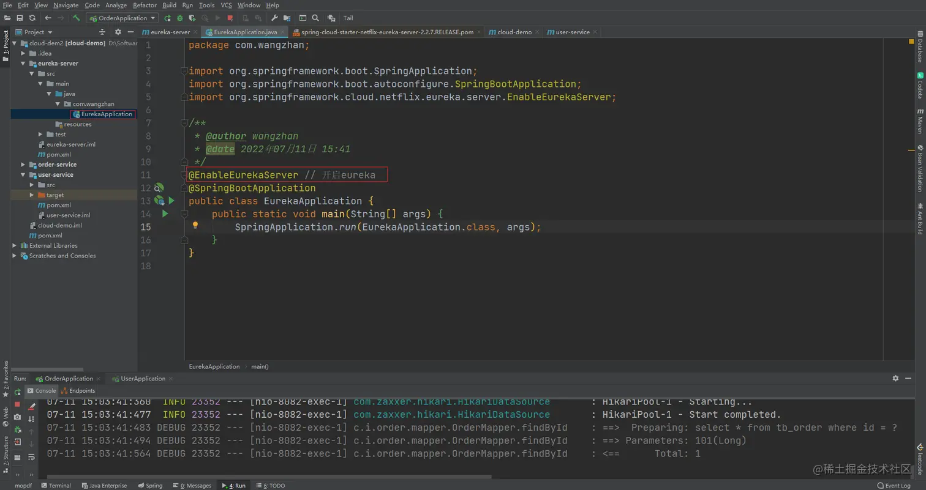The width and height of the screenshot is (926, 490).
Task: Click the clear console eraser icon
Action: point(32,406)
